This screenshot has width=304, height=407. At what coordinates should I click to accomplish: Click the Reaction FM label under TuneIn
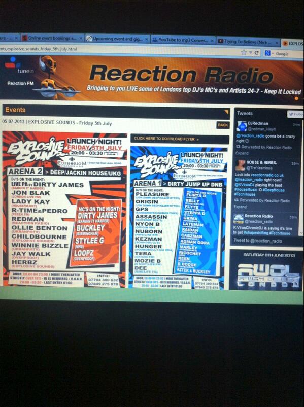pyautogui.click(x=20, y=83)
